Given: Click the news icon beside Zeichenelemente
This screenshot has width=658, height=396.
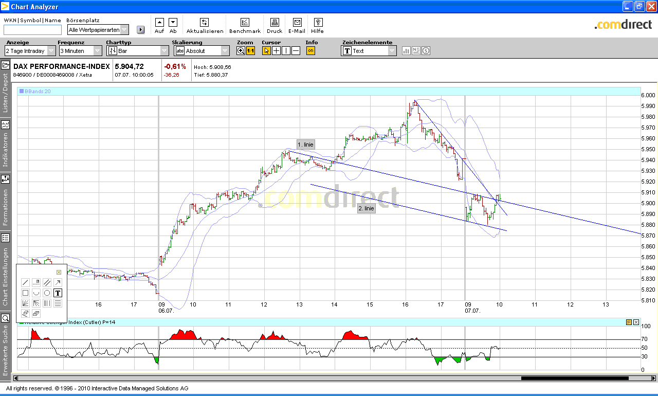Looking at the screenshot, I should pyautogui.click(x=416, y=50).
